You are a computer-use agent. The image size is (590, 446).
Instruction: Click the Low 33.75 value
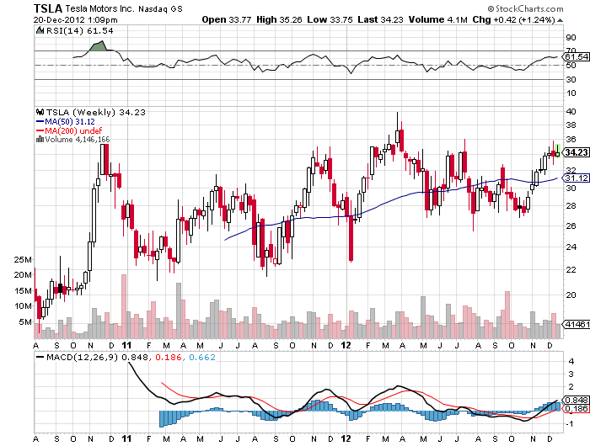tap(330, 19)
